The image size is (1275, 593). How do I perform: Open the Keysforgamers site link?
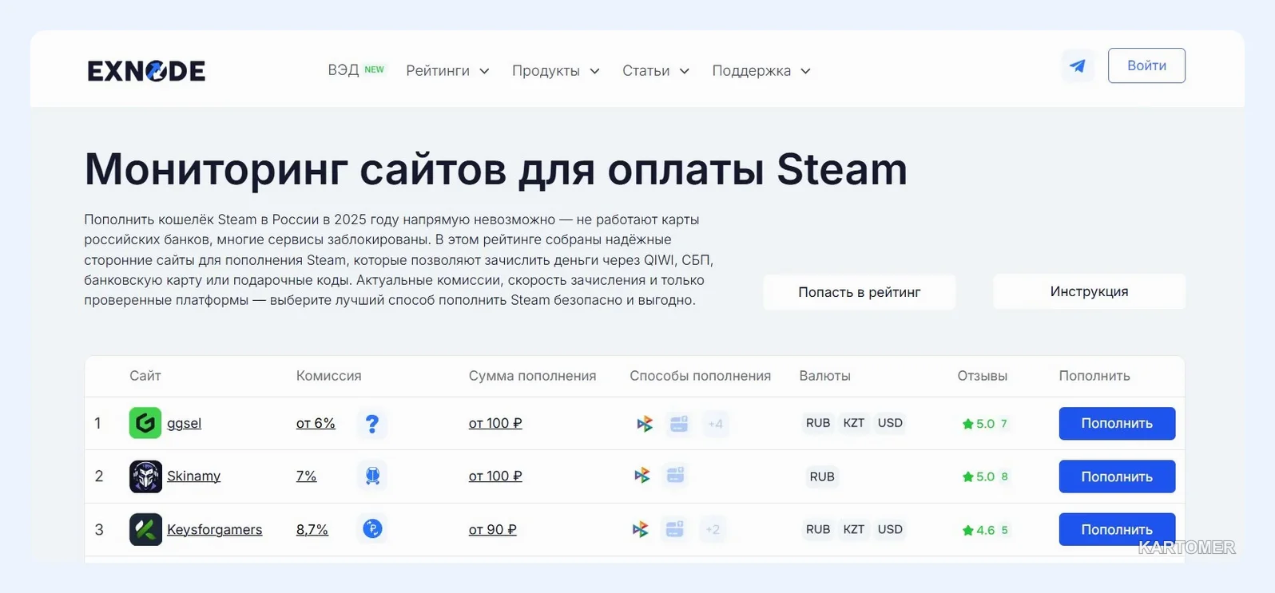click(x=214, y=529)
